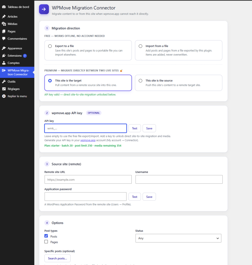This screenshot has height=265, width=252.
Task: Select This site is the source
Action: pyautogui.click(x=140, y=81)
